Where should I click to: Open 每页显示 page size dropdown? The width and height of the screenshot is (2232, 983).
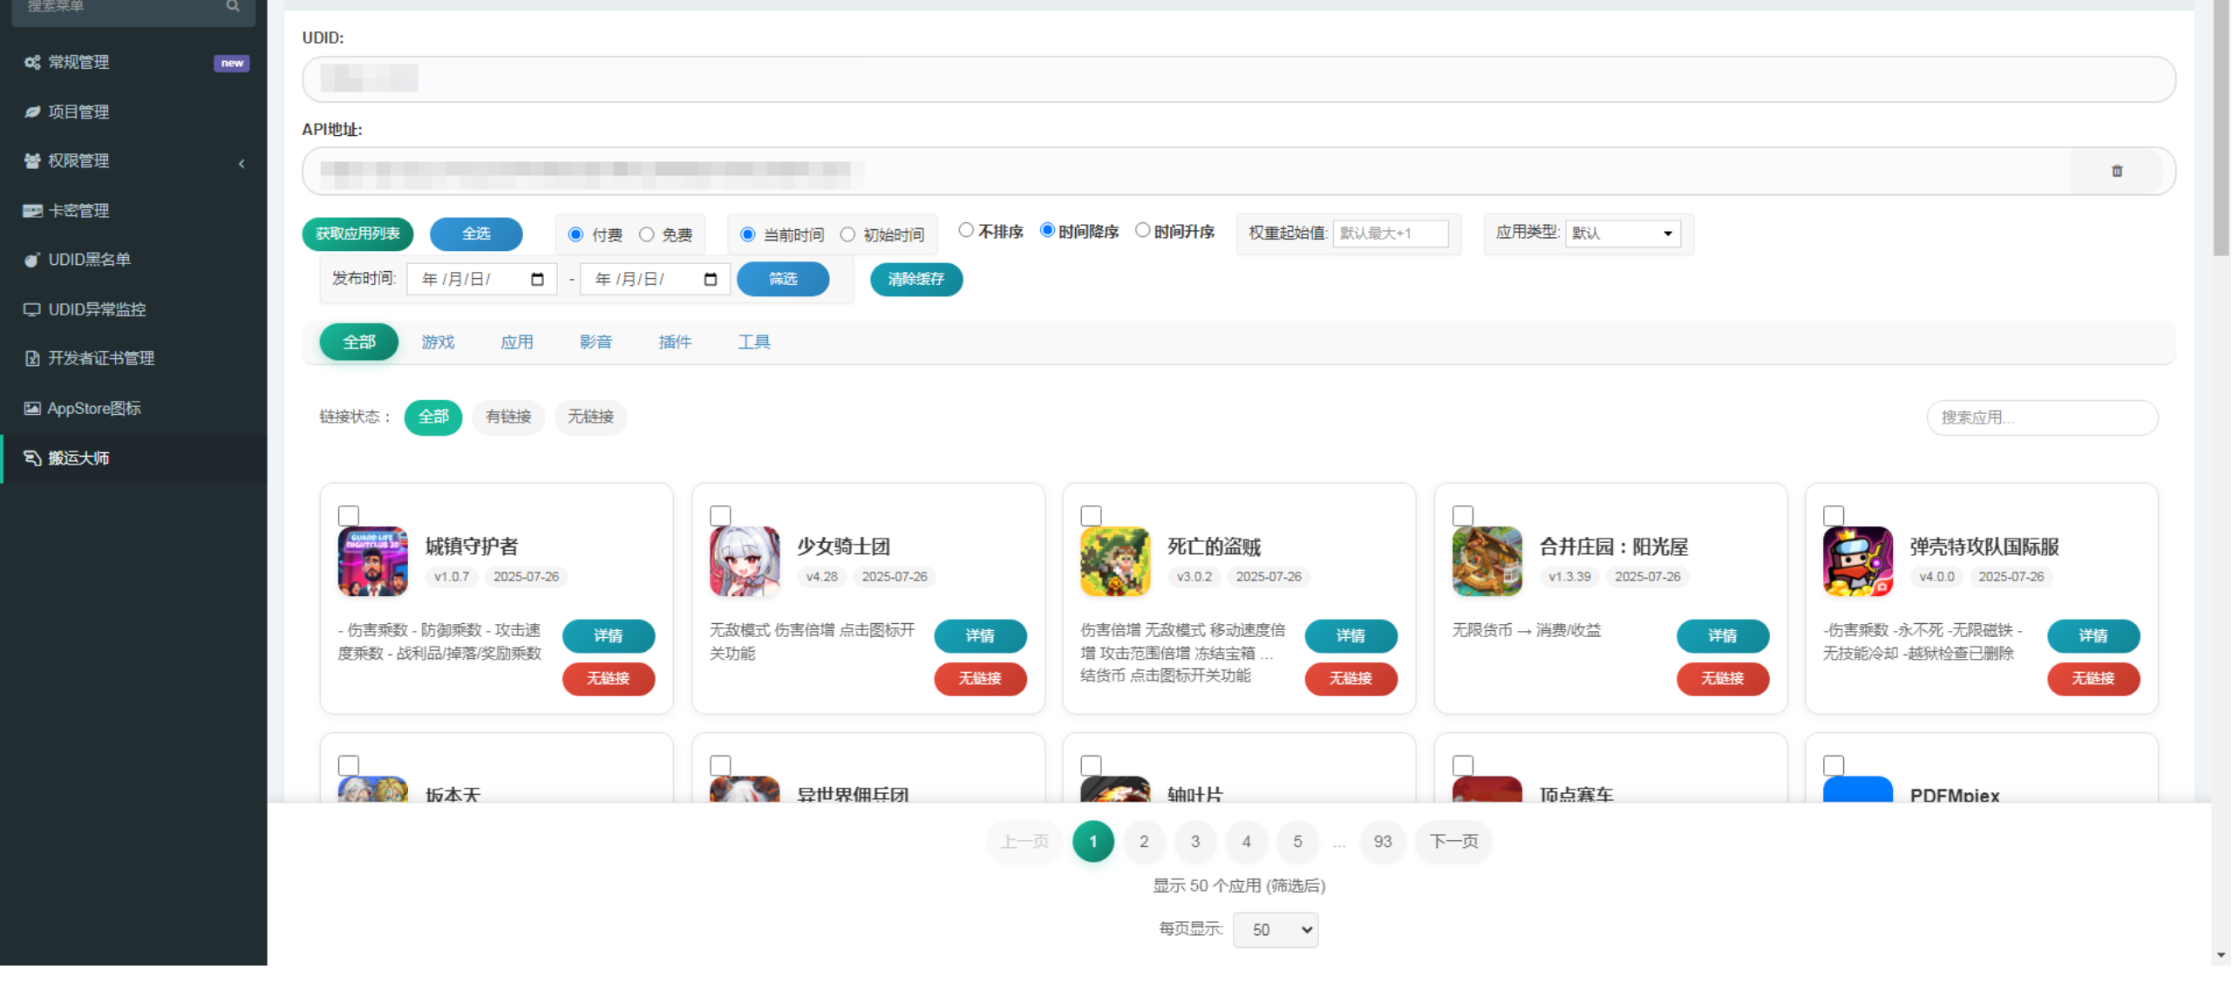(x=1276, y=930)
